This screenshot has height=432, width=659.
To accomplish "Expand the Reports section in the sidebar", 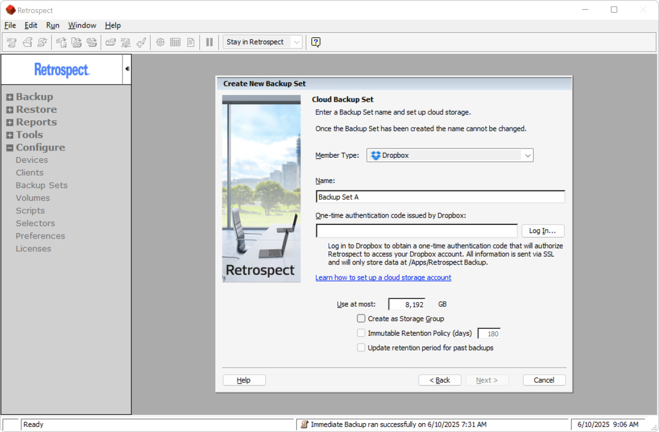I will (10, 123).
